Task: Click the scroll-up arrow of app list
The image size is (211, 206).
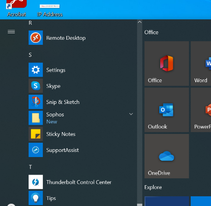Action: point(139,22)
